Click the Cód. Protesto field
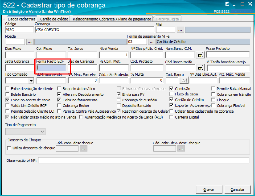The height and width of the screenshot is (196, 255). pos(147,68)
